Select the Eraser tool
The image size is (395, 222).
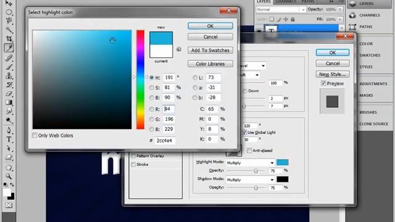[x=9, y=93]
